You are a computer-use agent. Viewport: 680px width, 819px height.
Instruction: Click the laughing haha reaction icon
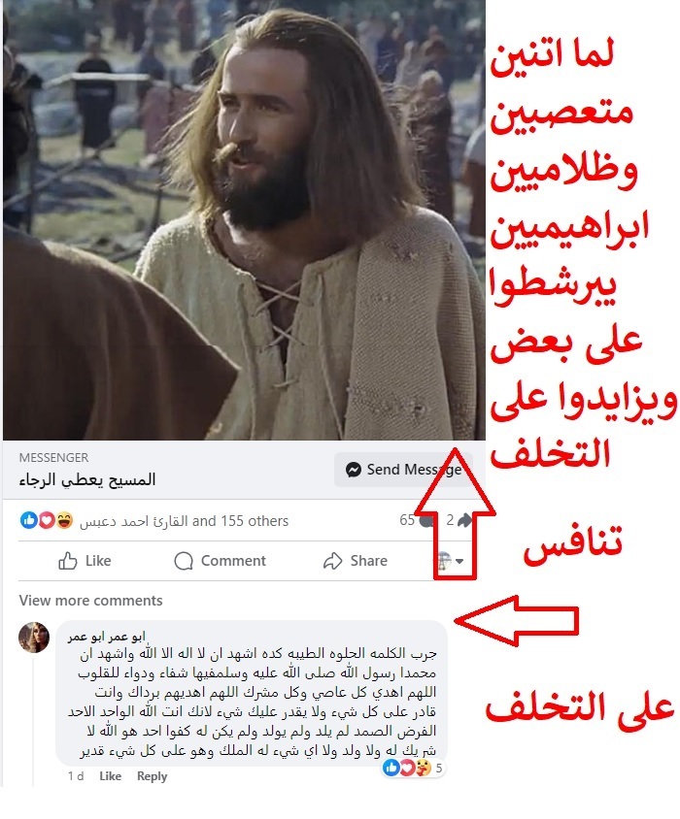pyautogui.click(x=64, y=520)
